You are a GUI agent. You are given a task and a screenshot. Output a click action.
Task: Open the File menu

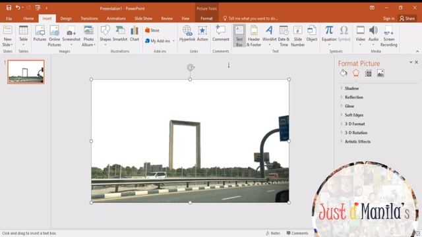9,18
